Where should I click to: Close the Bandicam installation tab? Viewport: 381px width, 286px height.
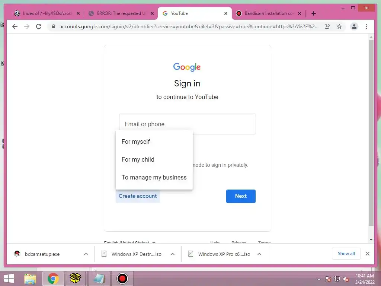[x=300, y=13]
